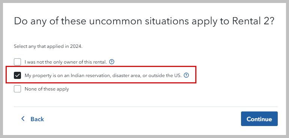Show the question mark tooltip about rental co-ownership
289x138 pixels.
[112, 62]
